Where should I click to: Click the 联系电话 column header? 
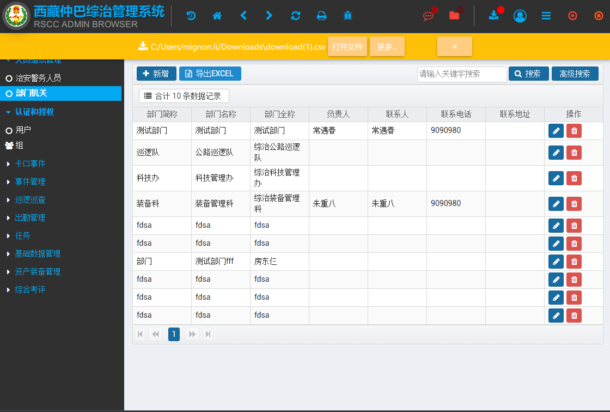456,114
